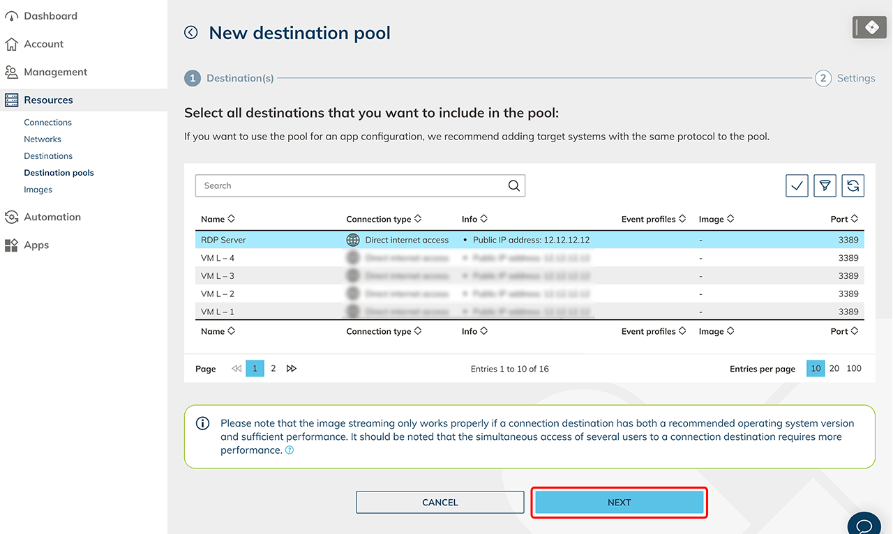The height and width of the screenshot is (534, 893).
Task: Open Destinations in the Resources submenu
Action: 48,156
